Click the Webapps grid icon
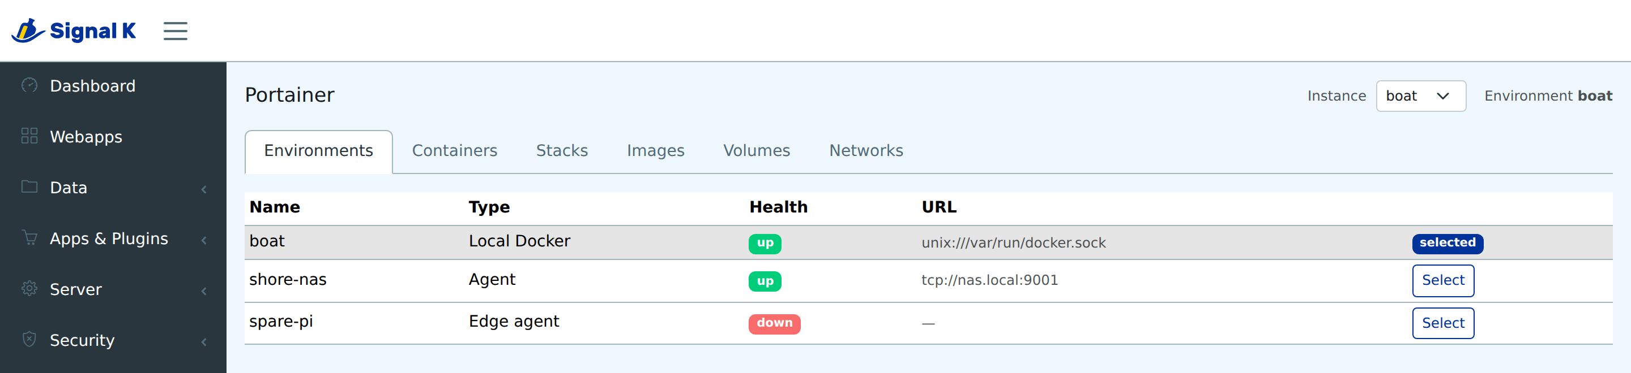 coord(29,136)
